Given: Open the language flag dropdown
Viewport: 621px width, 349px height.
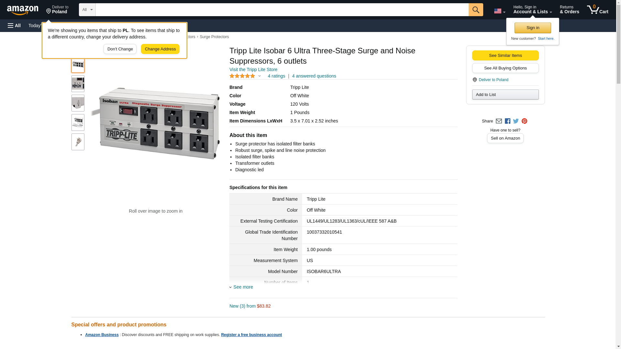Looking at the screenshot, I should click(x=499, y=11).
